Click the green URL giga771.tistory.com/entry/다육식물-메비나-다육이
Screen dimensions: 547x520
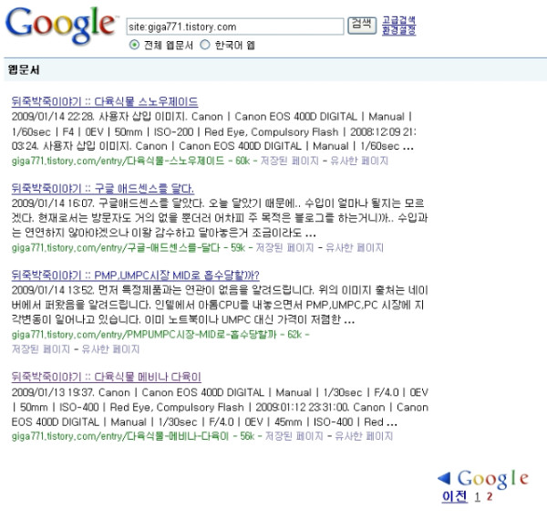[x=120, y=436]
